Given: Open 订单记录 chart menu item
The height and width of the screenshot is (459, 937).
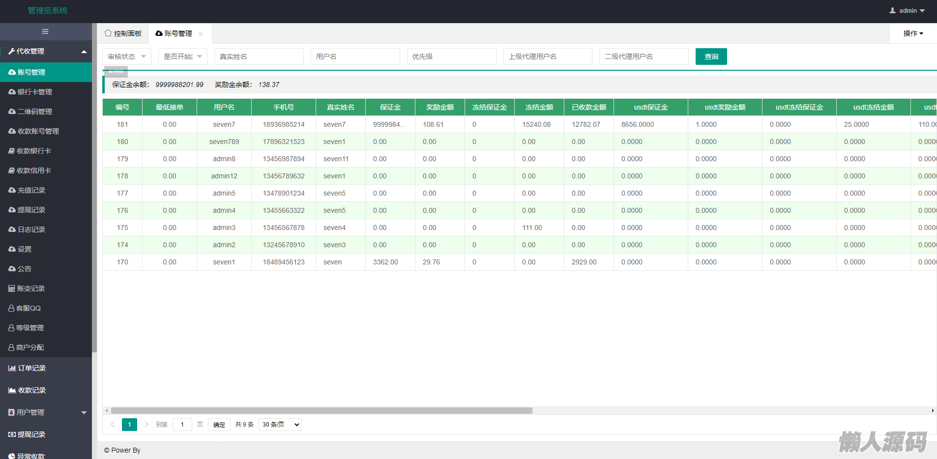Looking at the screenshot, I should point(31,368).
